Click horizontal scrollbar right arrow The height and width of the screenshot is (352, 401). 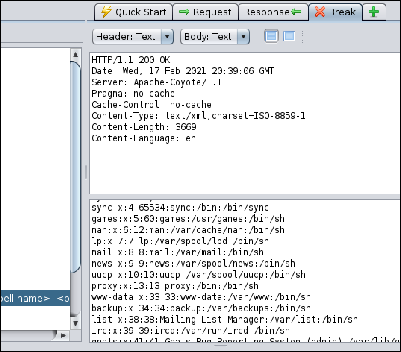coord(63,336)
